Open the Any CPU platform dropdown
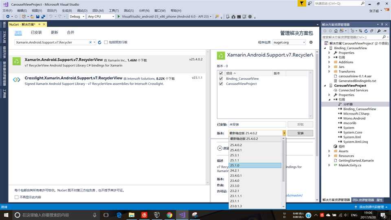This screenshot has width=391, height=220. click(x=101, y=16)
